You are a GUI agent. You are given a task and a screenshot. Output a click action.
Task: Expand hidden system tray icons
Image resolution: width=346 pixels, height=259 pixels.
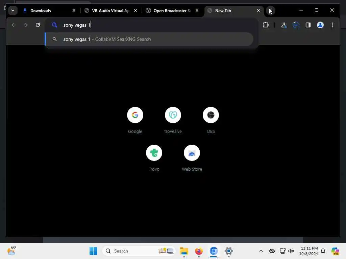click(261, 251)
